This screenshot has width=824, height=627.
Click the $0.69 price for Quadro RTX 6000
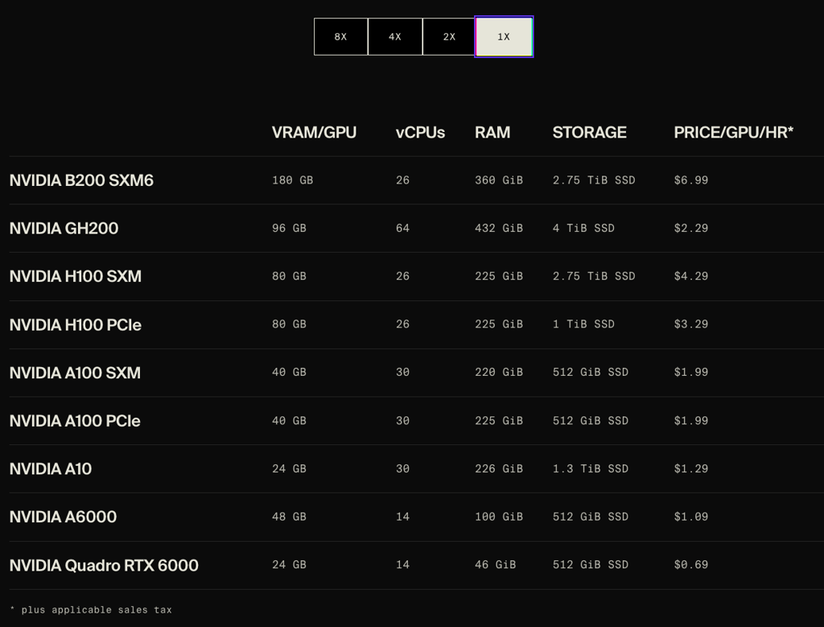pos(691,564)
